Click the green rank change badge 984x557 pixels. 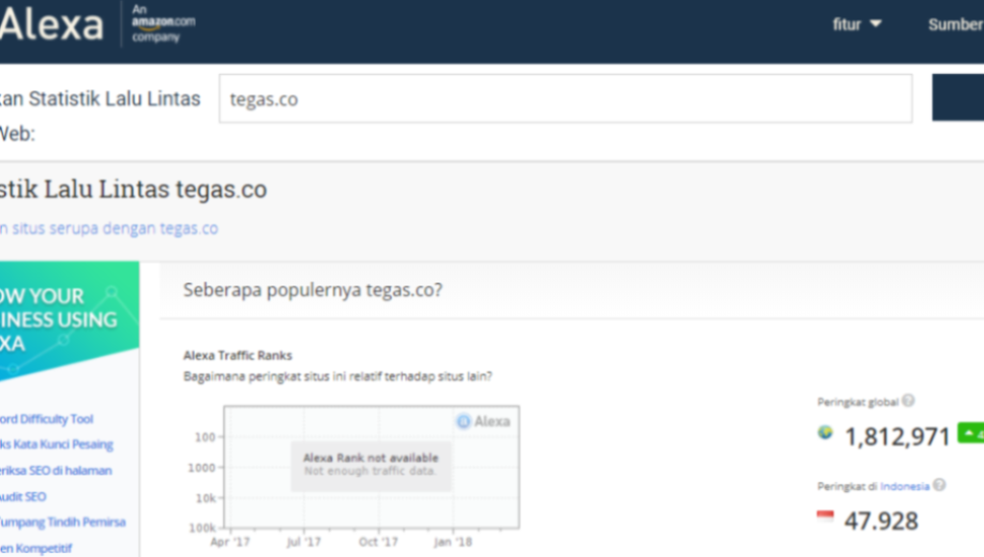click(x=971, y=433)
